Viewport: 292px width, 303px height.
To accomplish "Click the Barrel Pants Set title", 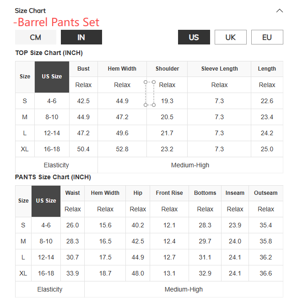I will pos(56,22).
